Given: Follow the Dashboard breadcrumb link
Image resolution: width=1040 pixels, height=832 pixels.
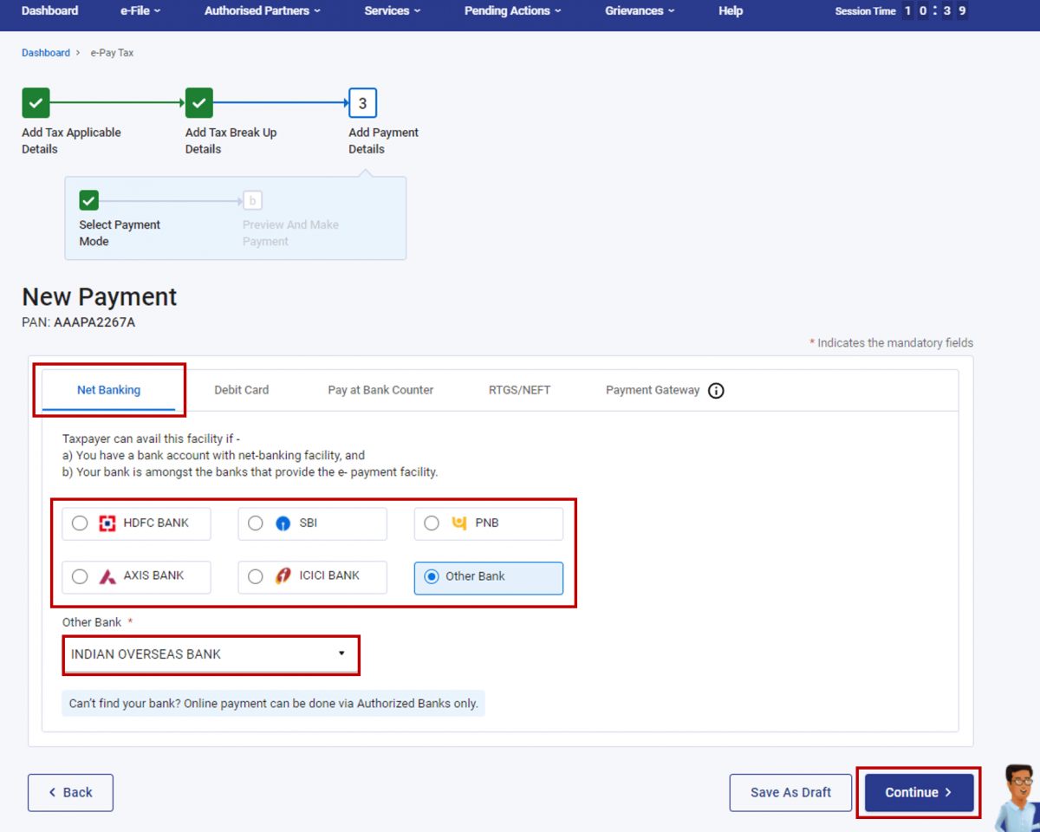Looking at the screenshot, I should point(45,52).
